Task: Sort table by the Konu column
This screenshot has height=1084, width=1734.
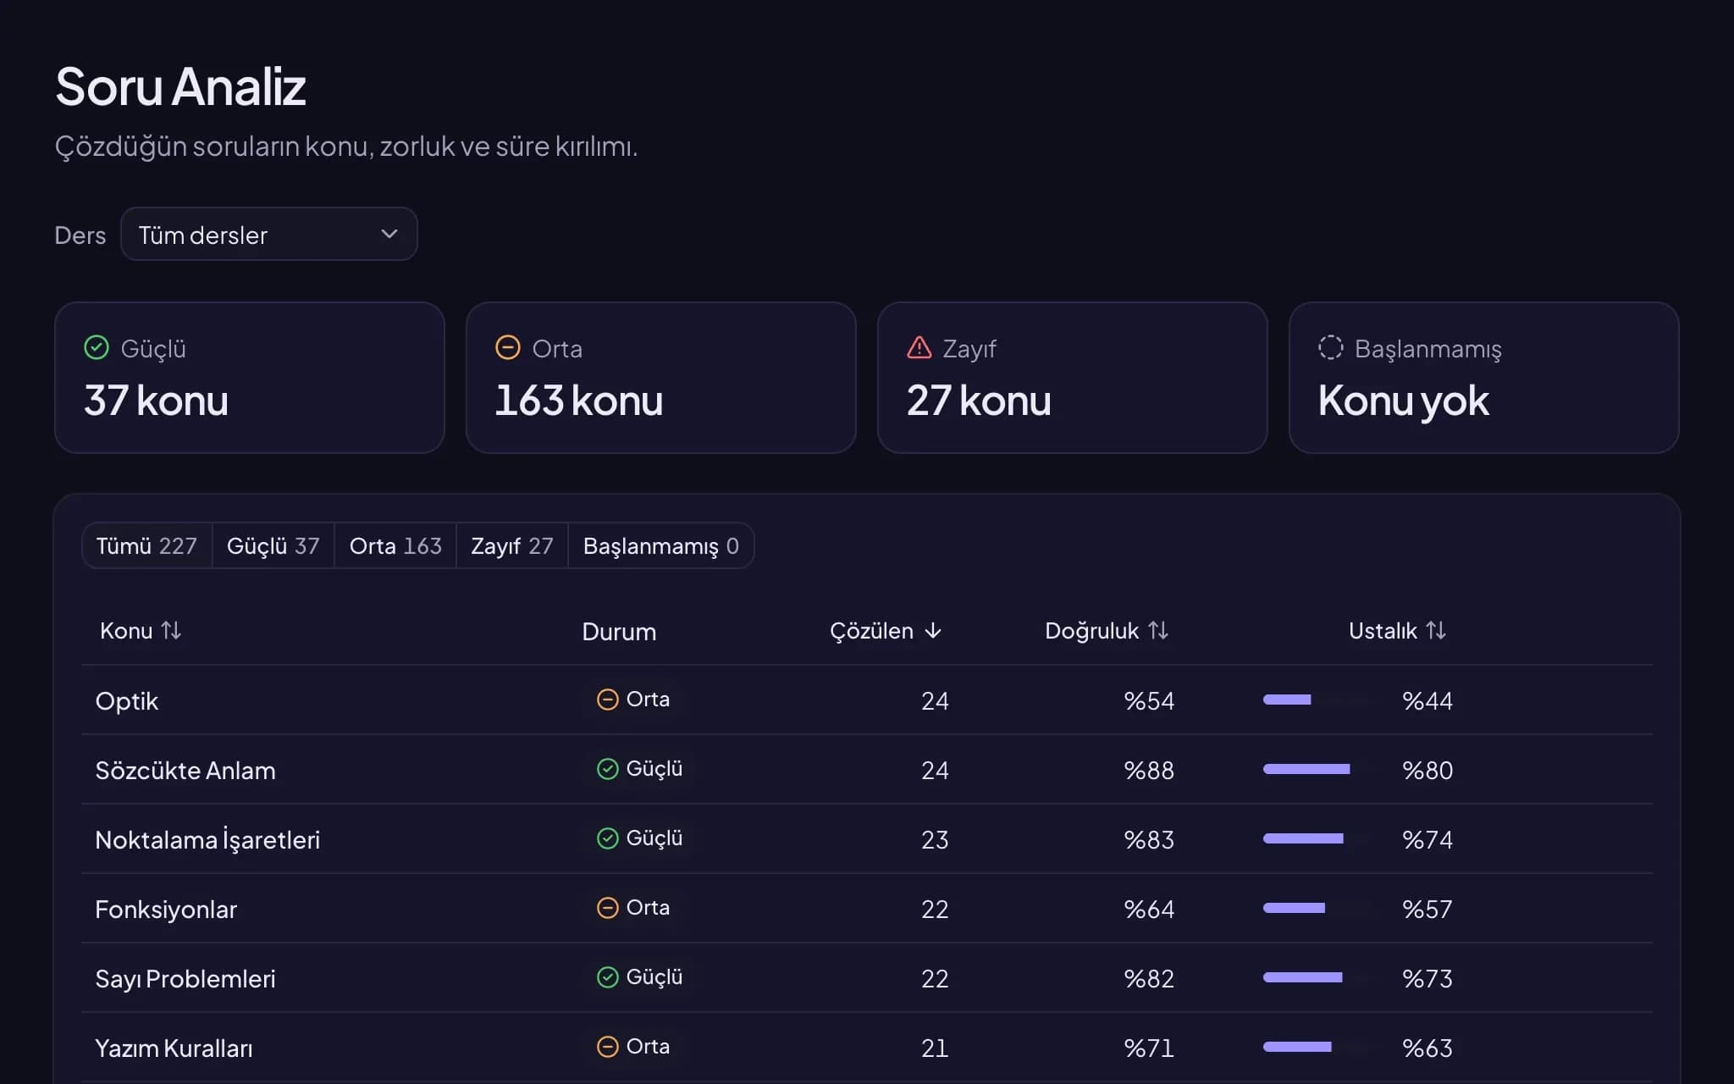Action: [x=141, y=631]
